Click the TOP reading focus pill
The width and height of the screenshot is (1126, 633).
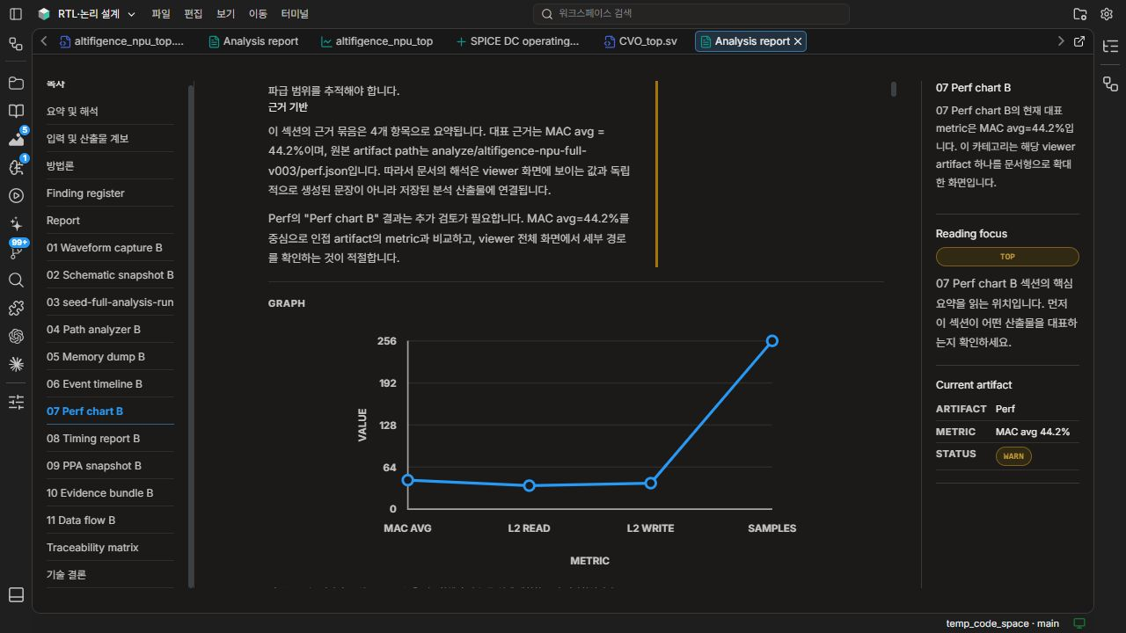[1007, 257]
